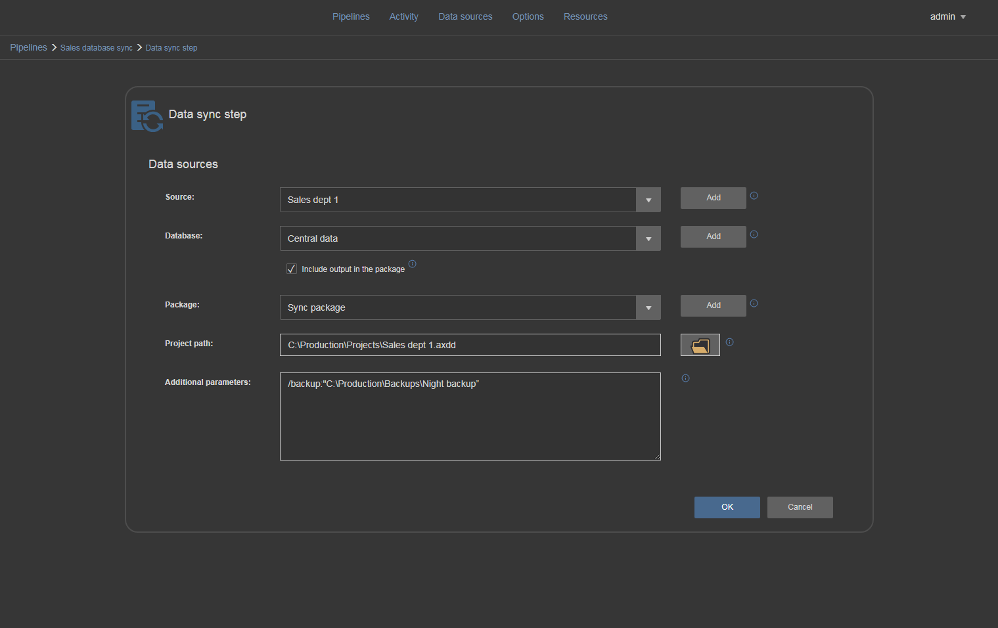Screen dimensions: 998x628
Task: Switch to the Resources tab
Action: click(x=585, y=16)
